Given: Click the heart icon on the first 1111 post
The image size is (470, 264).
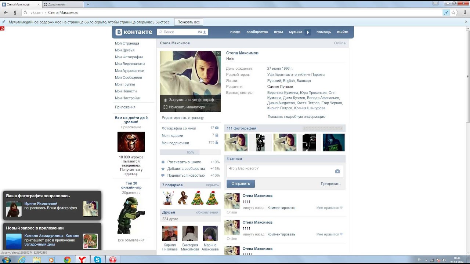Looking at the screenshot, I should (341, 208).
